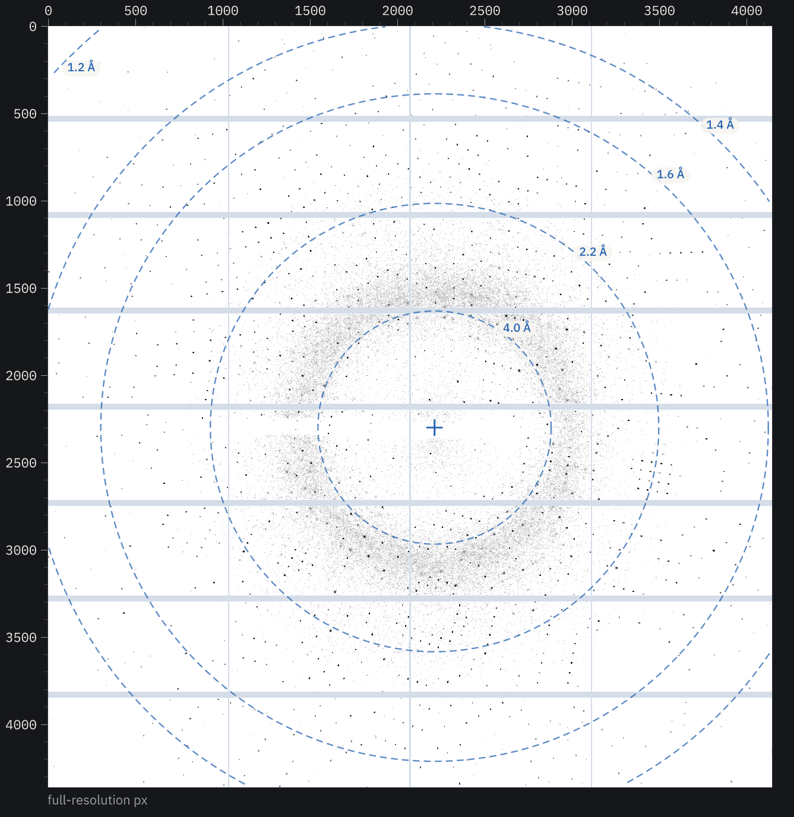This screenshot has width=794, height=817.
Task: Click the 3500 tick label on the top axis
Action: coord(659,11)
